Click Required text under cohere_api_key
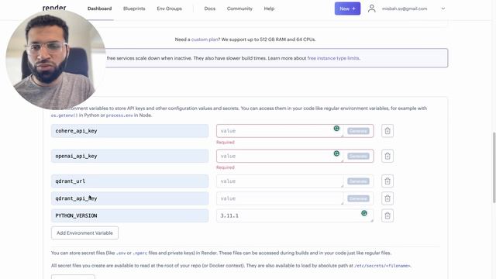Image resolution: width=496 pixels, height=279 pixels. click(226, 143)
